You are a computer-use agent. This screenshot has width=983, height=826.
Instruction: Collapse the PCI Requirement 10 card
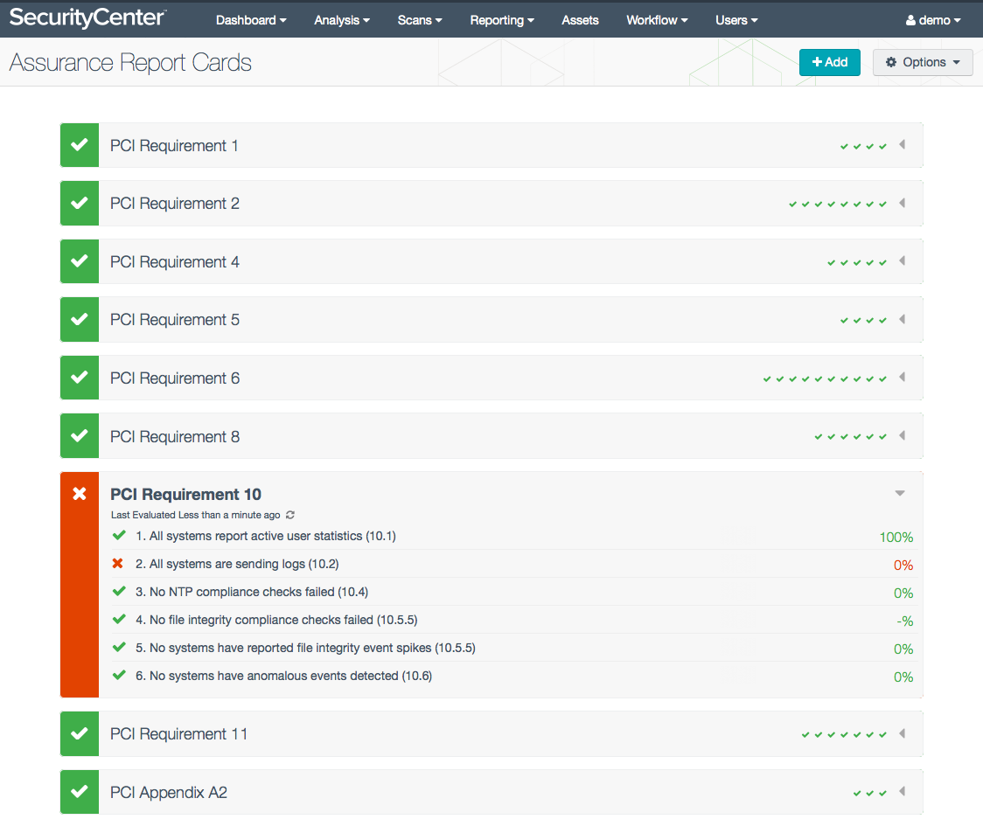point(900,494)
